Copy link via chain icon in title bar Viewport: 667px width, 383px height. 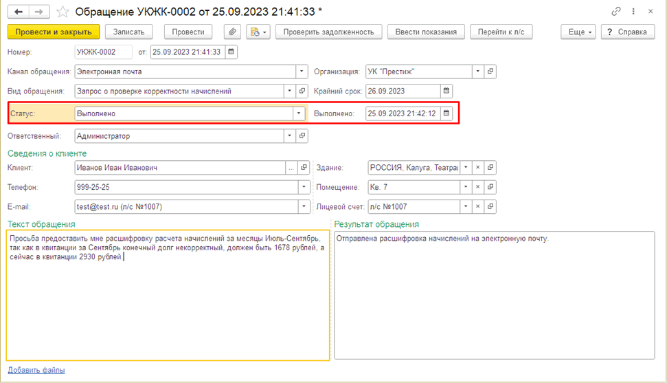point(615,12)
